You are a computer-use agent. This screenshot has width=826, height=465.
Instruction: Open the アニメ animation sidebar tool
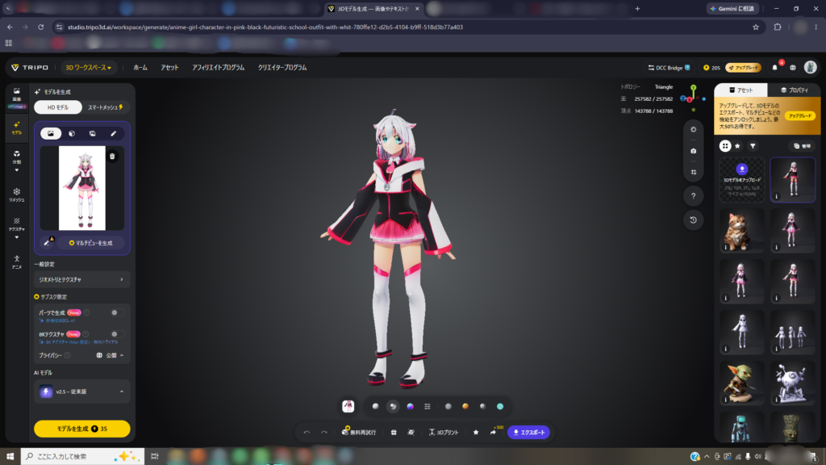pos(16,262)
